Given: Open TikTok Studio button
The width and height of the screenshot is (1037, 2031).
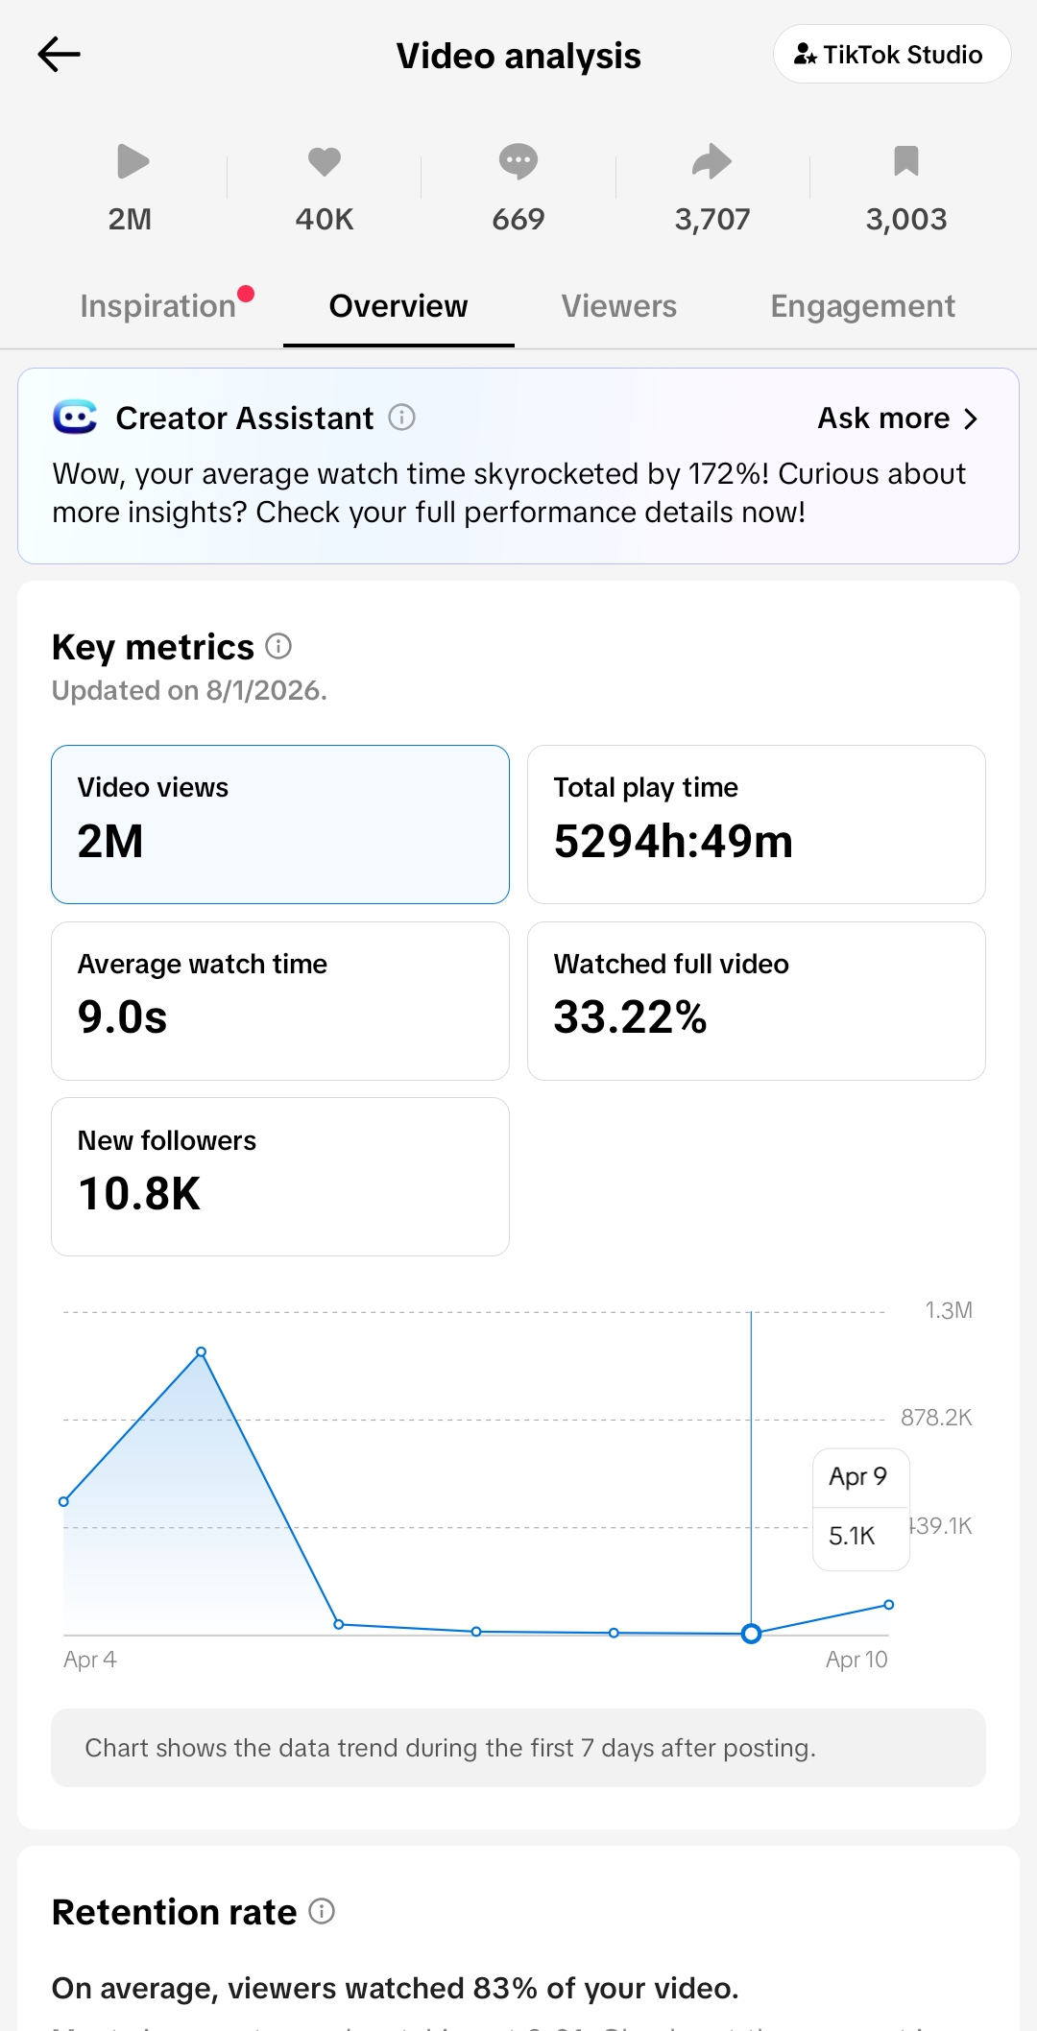Looking at the screenshot, I should point(892,54).
